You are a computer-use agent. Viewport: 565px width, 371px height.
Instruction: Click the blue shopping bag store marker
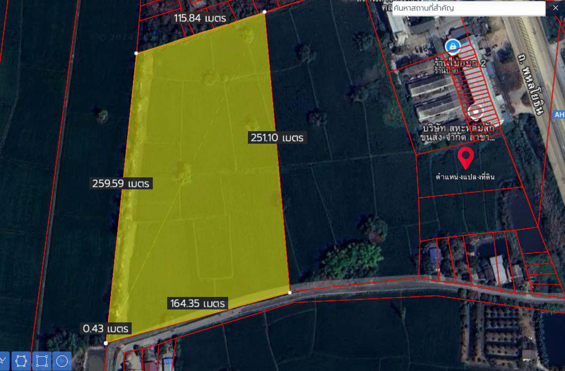point(452,46)
